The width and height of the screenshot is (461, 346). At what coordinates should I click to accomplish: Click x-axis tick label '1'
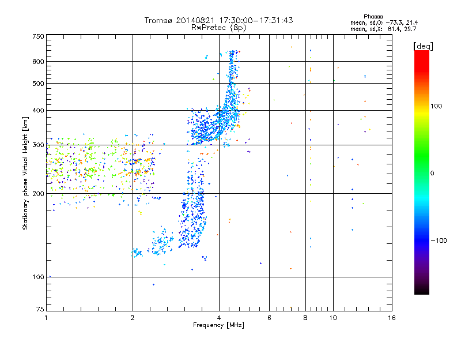(x=46, y=318)
